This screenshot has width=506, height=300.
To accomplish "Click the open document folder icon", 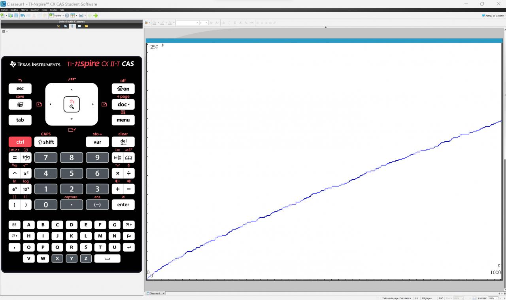I will pos(11,15).
